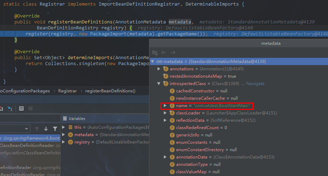Click the registerBeanDefinitions() breadcrumb
The height and width of the screenshot is (176, 328).
tap(110, 91)
